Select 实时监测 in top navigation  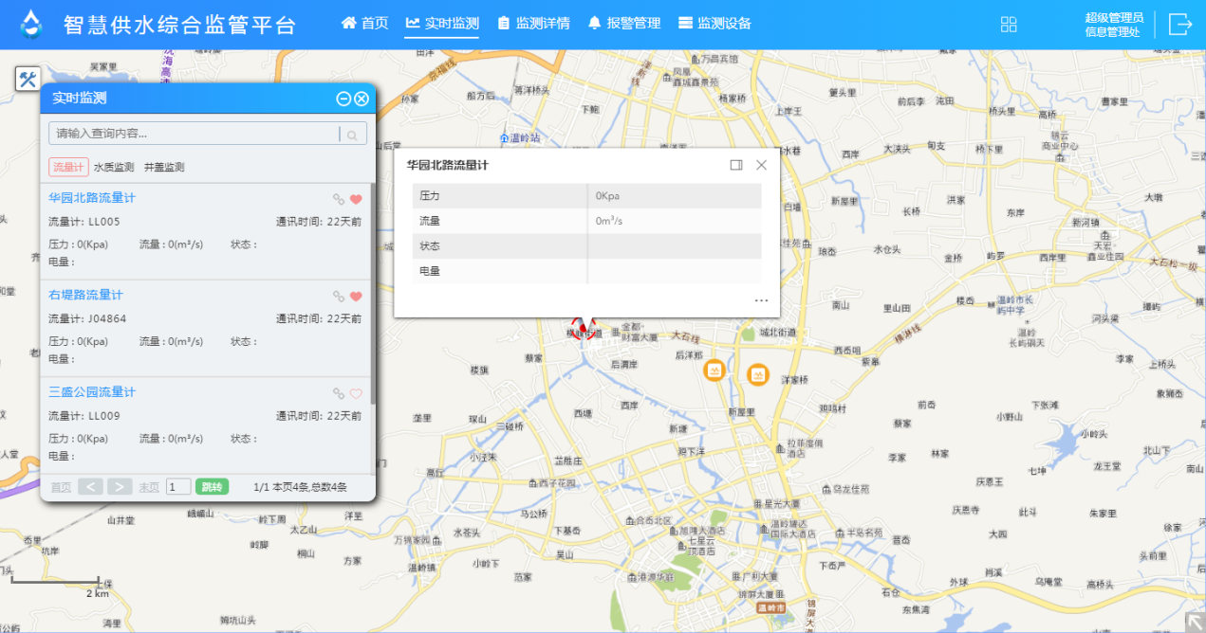[x=442, y=24]
